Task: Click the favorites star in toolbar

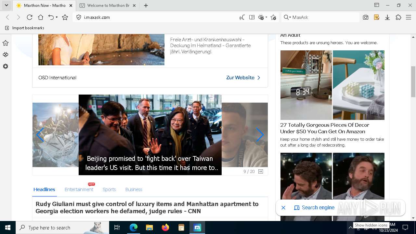Action: click(x=65, y=17)
